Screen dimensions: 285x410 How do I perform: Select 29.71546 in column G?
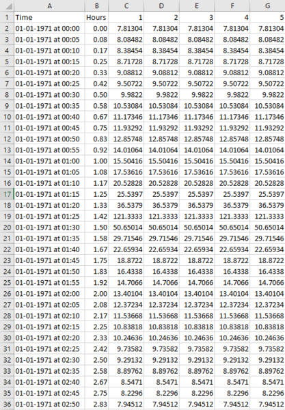click(267, 238)
